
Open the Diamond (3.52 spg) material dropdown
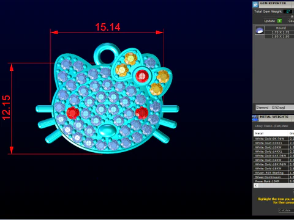coord(275,108)
